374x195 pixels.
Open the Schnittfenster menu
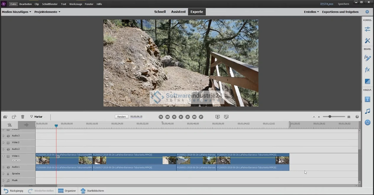(x=50, y=4)
